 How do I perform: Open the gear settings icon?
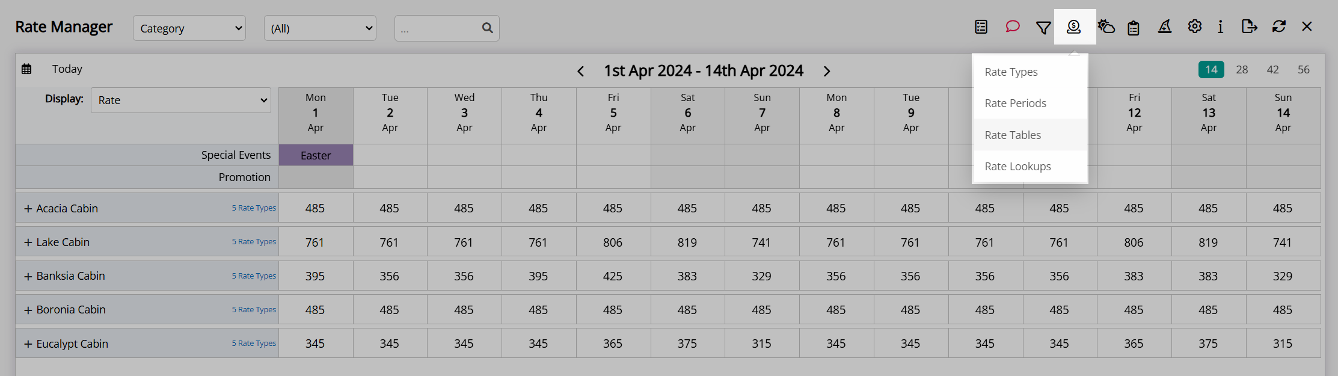click(x=1195, y=26)
